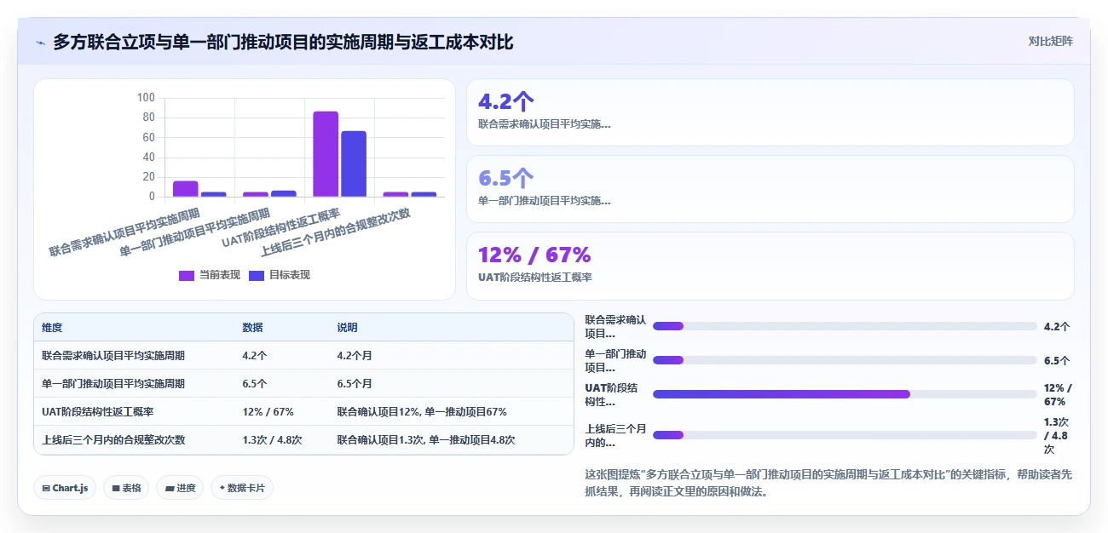Select the 6.5个 stat card

(x=770, y=189)
